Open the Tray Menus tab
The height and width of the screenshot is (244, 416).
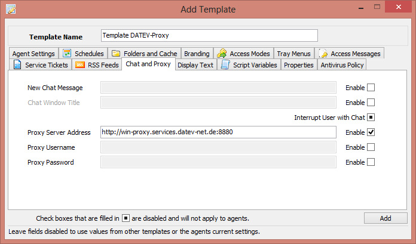pyautogui.click(x=293, y=54)
